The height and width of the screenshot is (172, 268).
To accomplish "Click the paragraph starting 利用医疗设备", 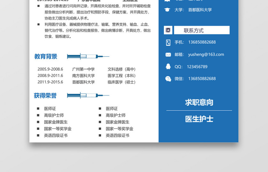I will click(x=98, y=30).
